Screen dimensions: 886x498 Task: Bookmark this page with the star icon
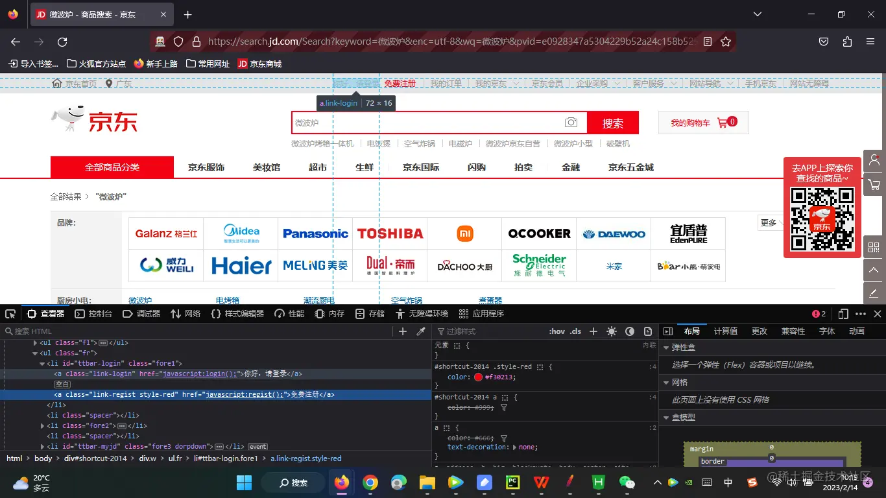[x=726, y=41]
